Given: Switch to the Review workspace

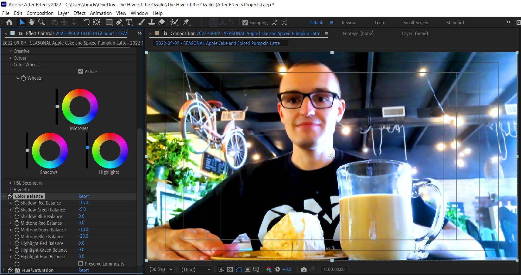Looking at the screenshot, I should tap(348, 23).
